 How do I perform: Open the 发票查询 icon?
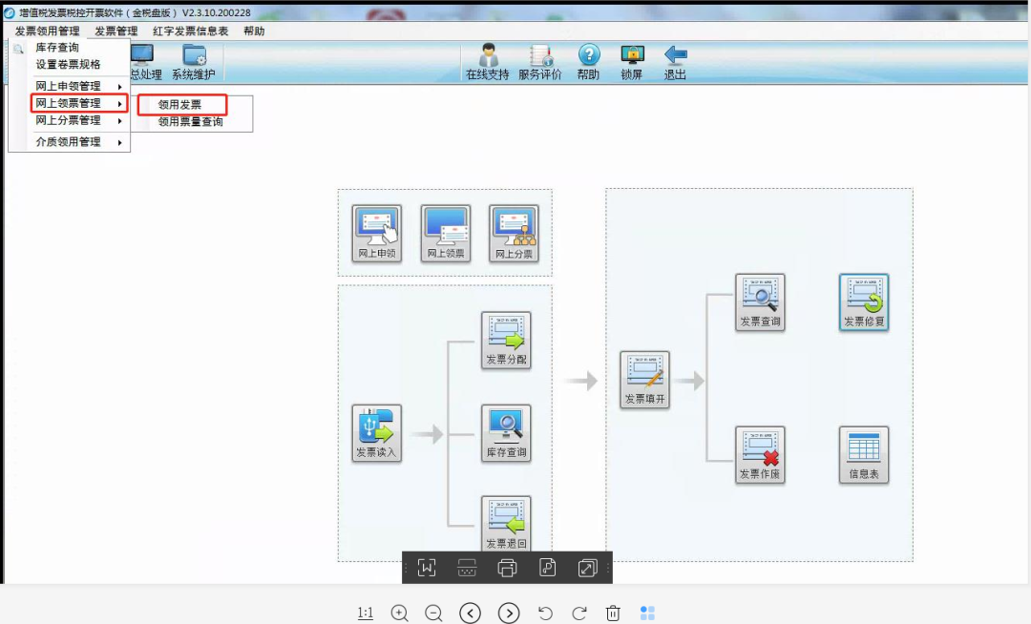pyautogui.click(x=760, y=302)
